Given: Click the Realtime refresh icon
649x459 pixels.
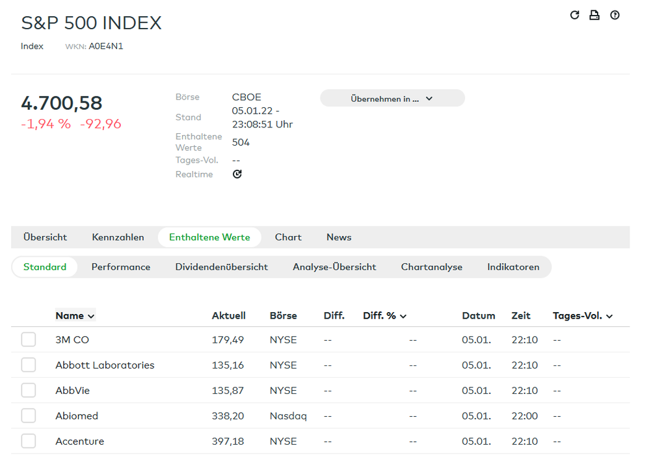Looking at the screenshot, I should point(237,174).
